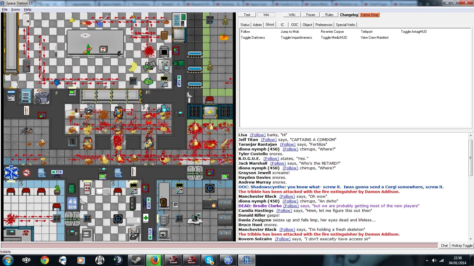The width and height of the screenshot is (474, 266).
Task: Click the green EXAM room sign
Action: [72, 203]
